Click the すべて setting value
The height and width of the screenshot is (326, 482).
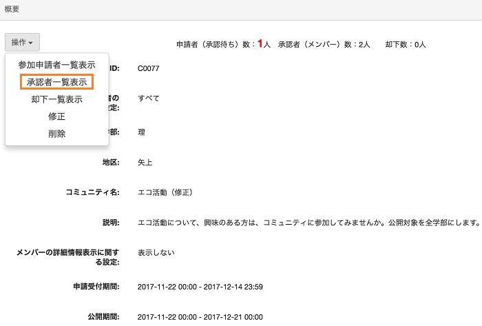point(149,98)
